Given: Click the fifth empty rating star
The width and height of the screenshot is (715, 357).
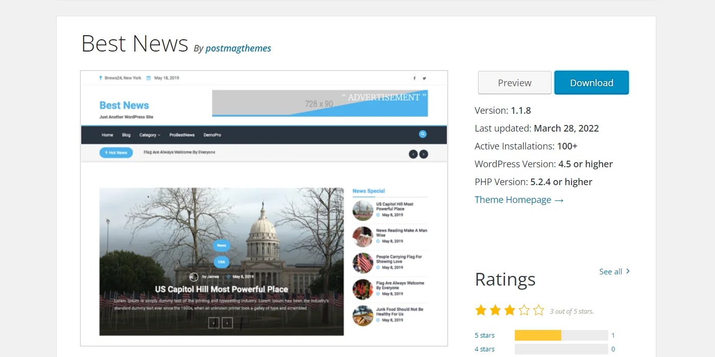Looking at the screenshot, I should click(539, 310).
